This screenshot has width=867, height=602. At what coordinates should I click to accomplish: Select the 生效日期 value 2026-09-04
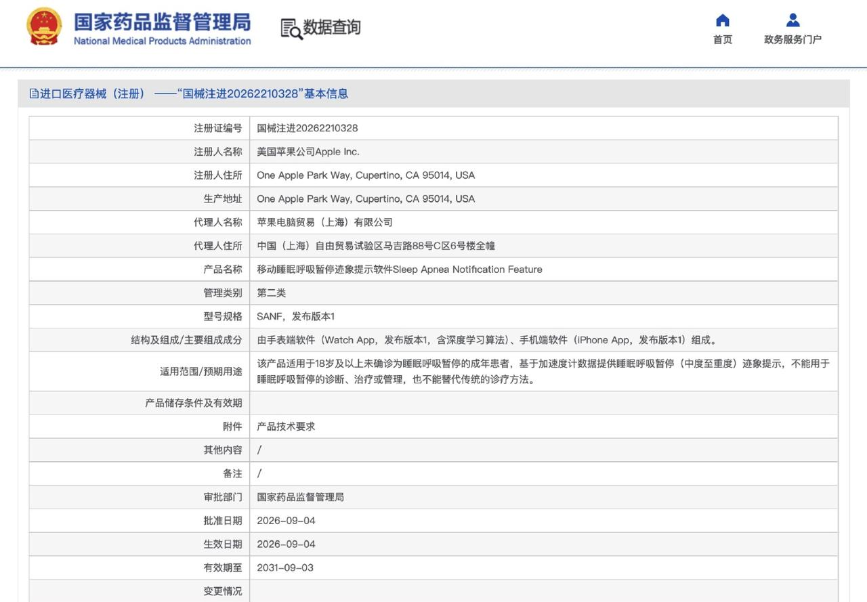286,544
